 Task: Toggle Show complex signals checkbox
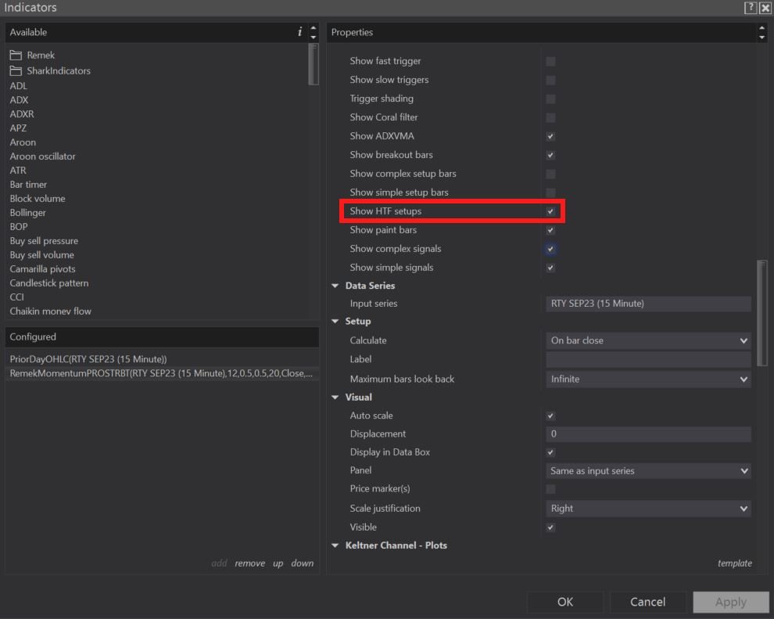(550, 249)
